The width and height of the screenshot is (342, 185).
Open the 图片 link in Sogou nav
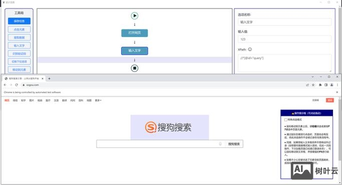(32, 100)
